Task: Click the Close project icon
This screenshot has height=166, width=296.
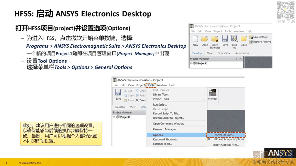Action: pos(244,39)
